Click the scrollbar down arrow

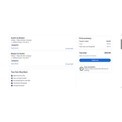[x=121, y=87]
